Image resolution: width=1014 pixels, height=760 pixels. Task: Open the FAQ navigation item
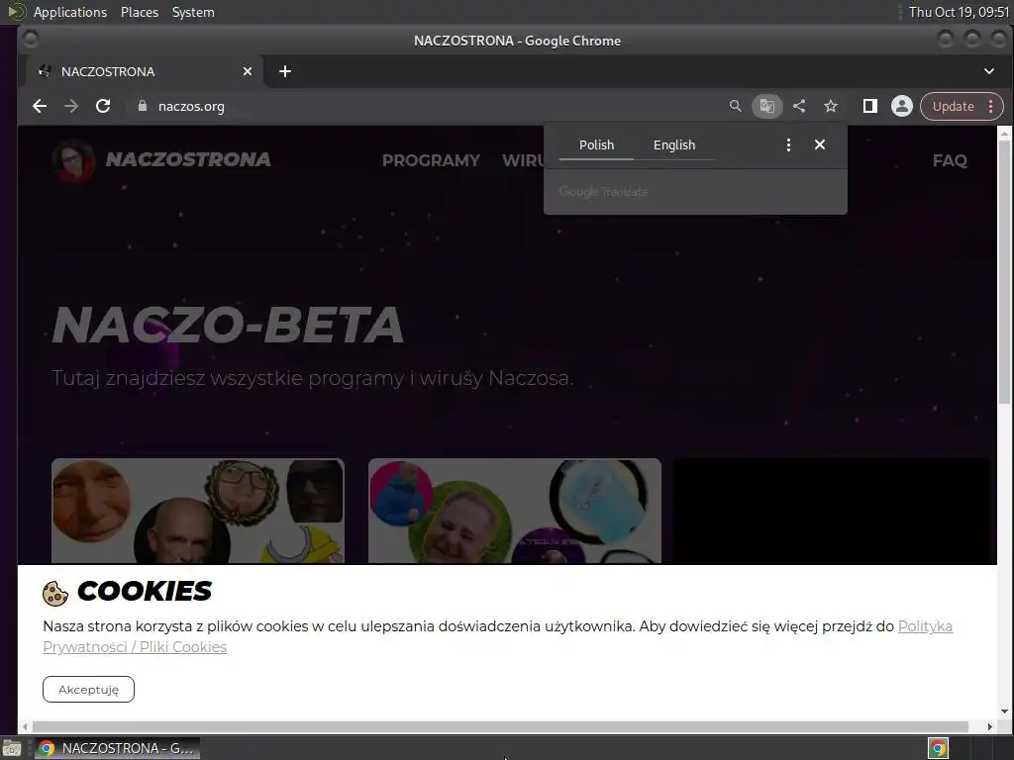[950, 160]
